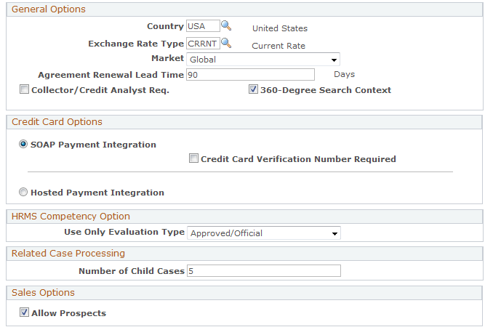Click the Current Rate description text
Image resolution: width=493 pixels, height=335 pixels.
coord(278,46)
